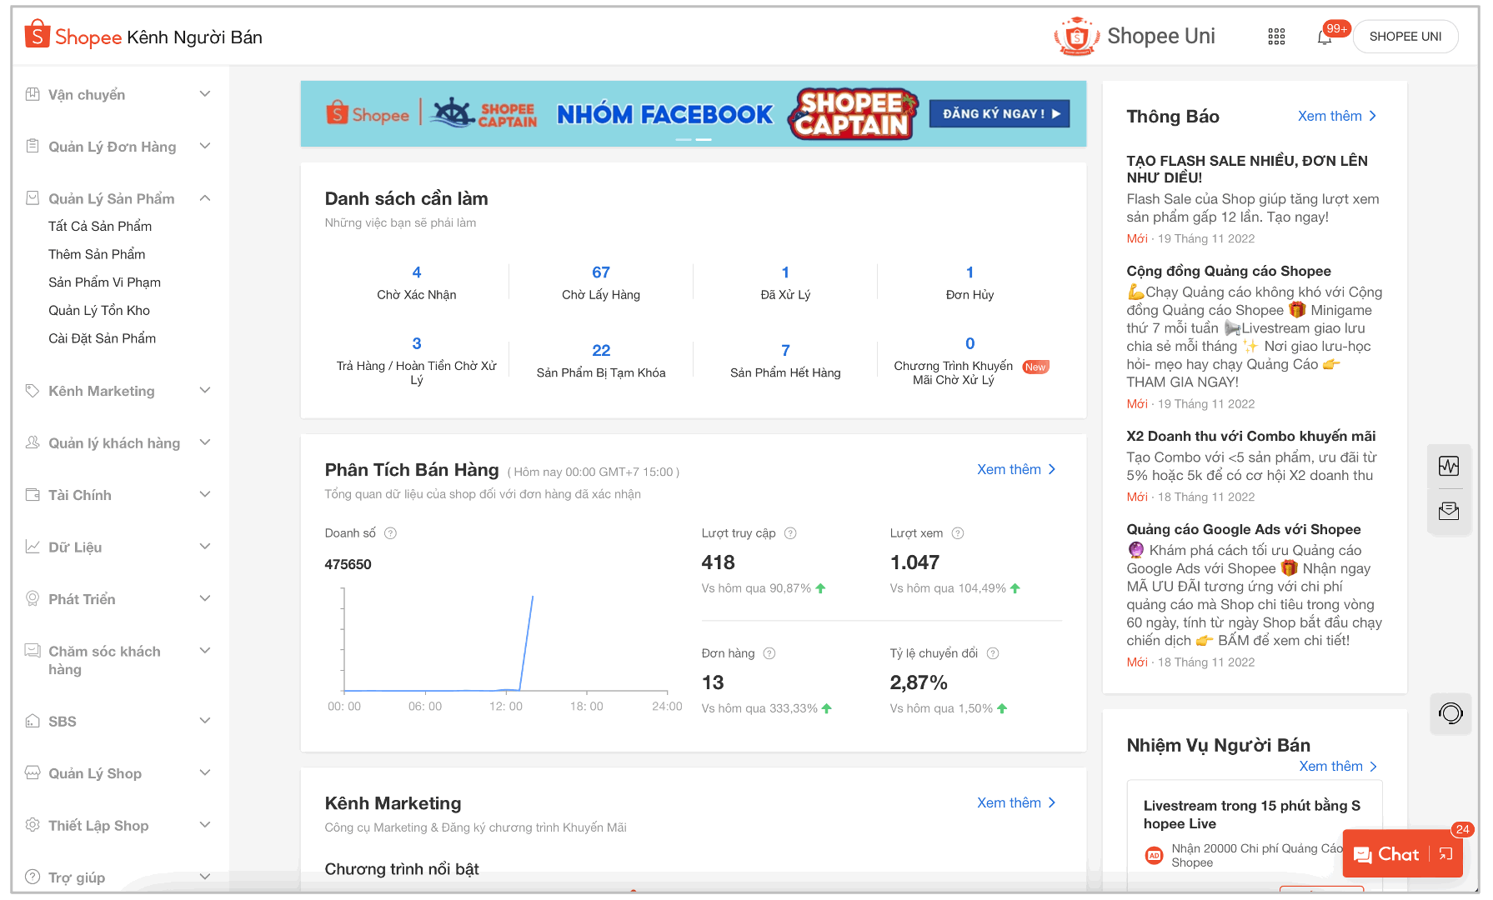This screenshot has height=900, width=1493.
Task: Open Tất Cả Sản Phẩm submenu item
Action: point(100,227)
